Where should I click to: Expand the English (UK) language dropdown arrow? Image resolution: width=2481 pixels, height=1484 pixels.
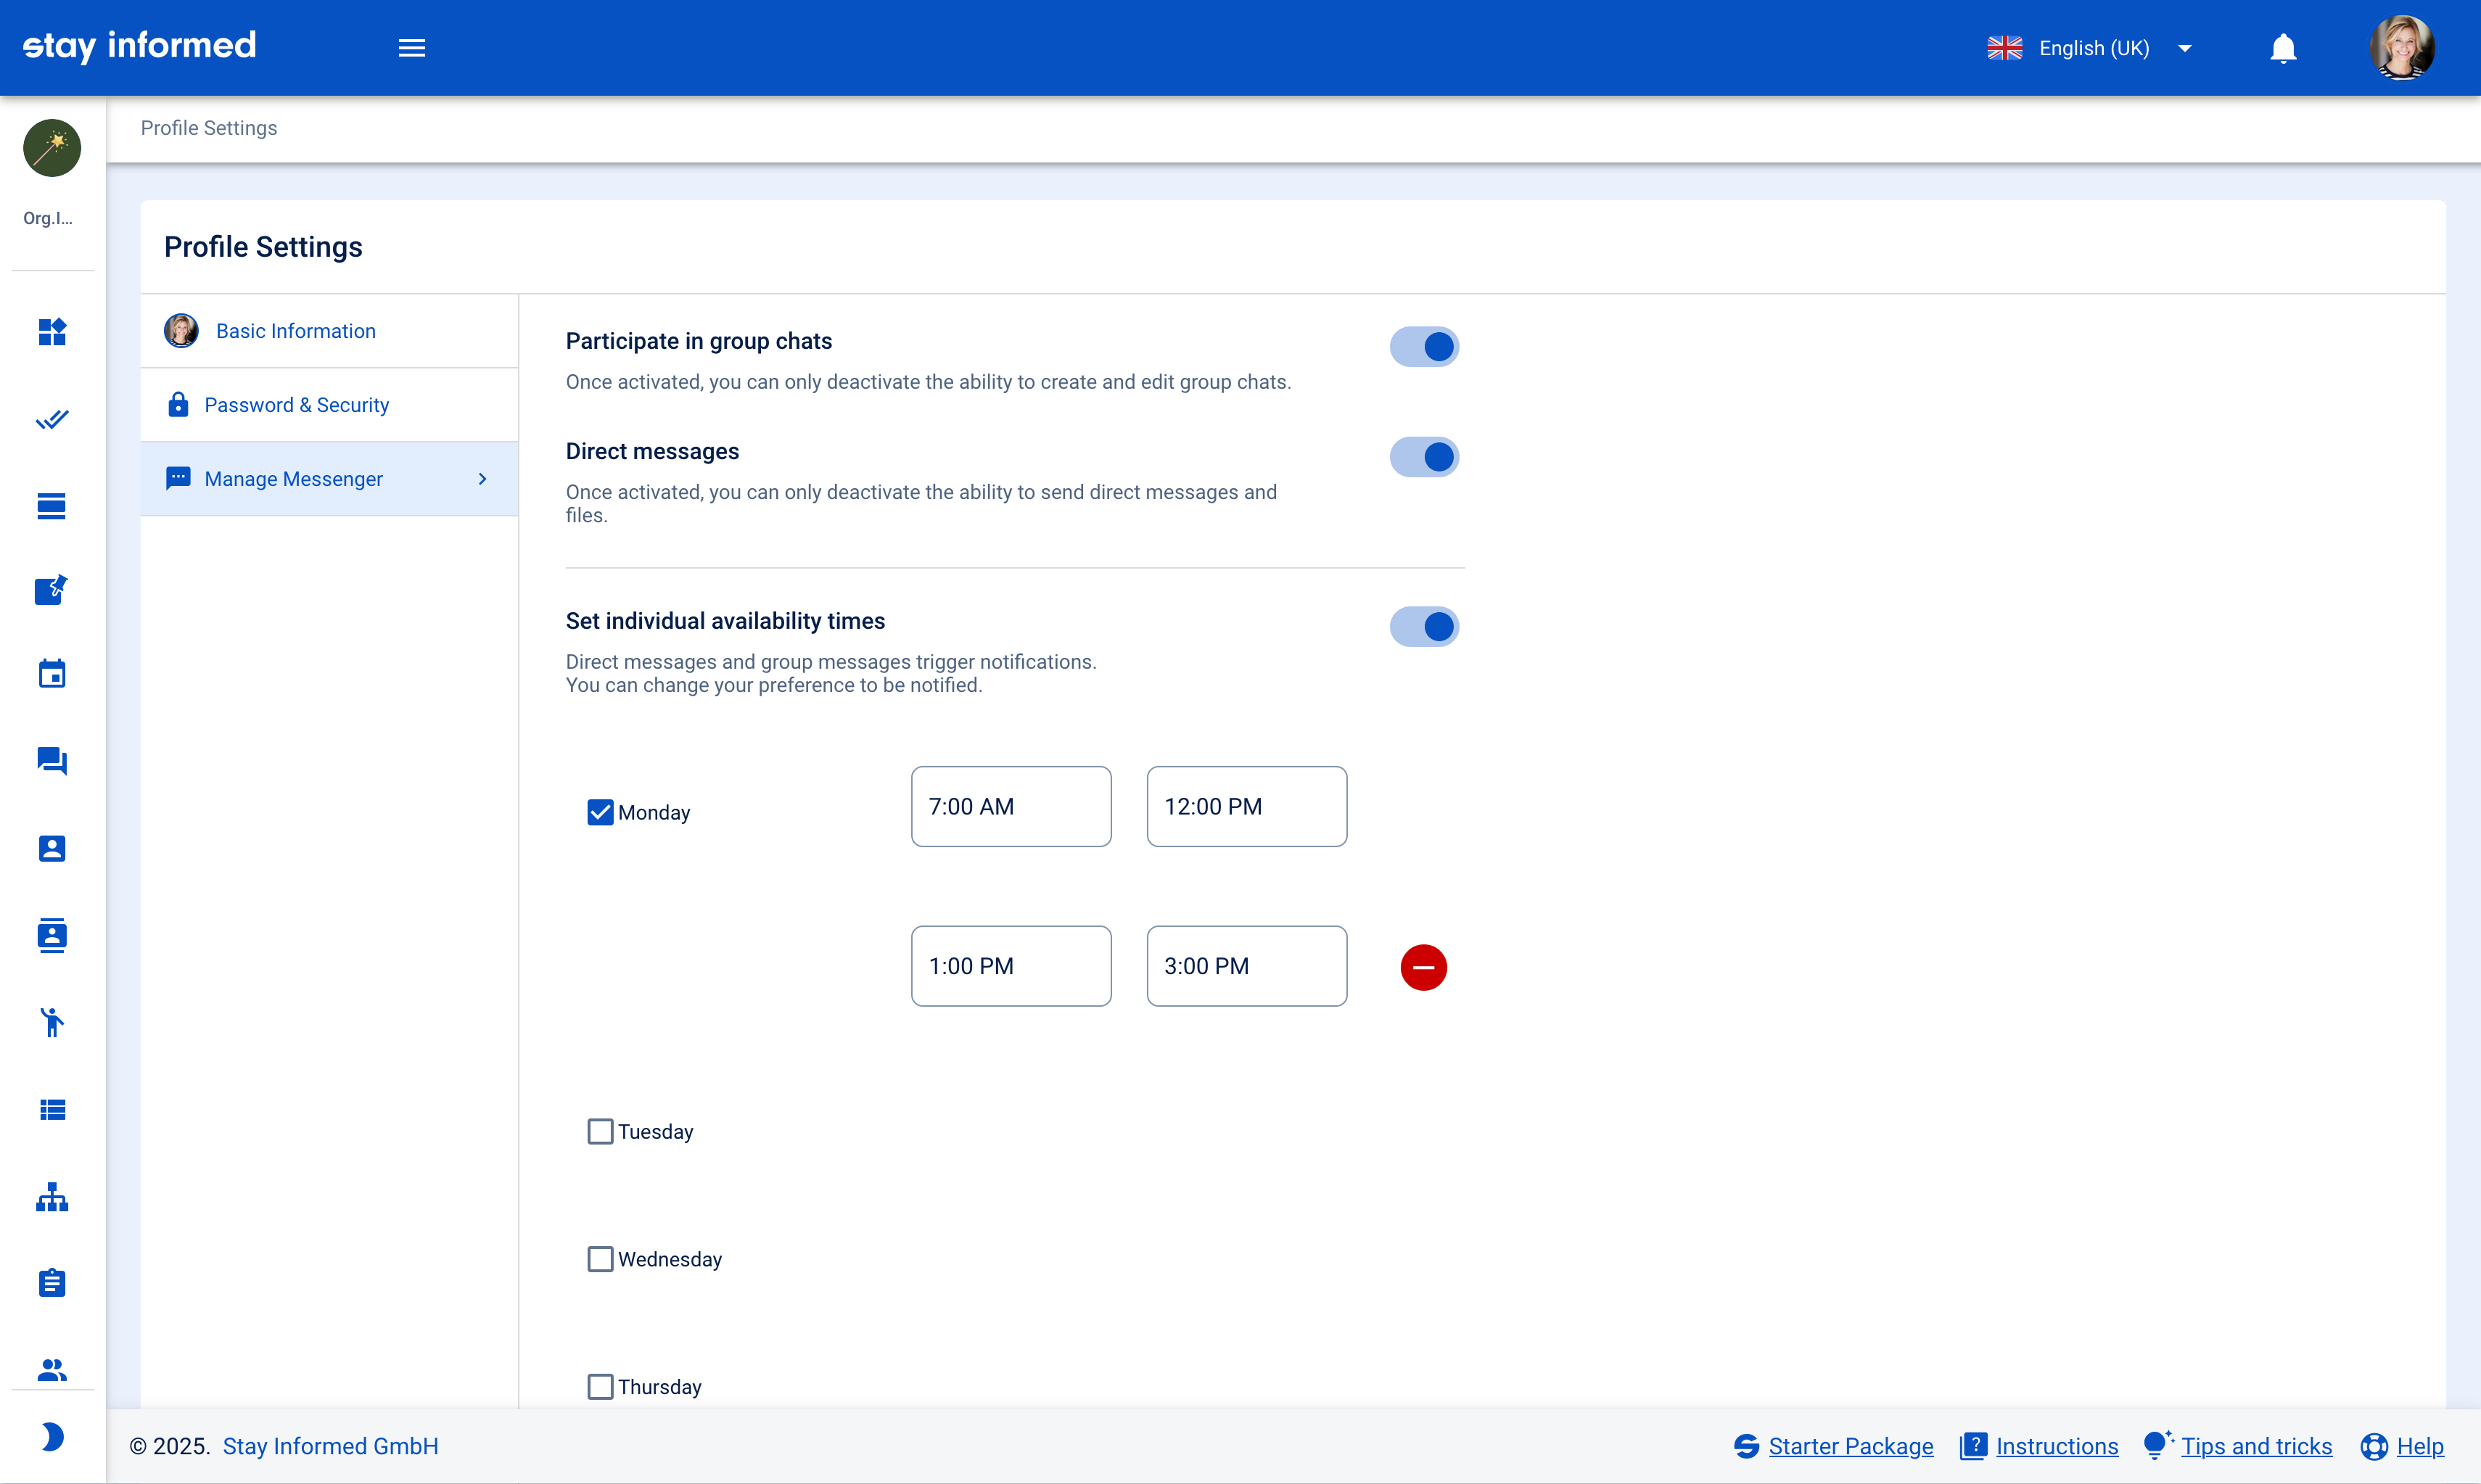coord(2185,48)
